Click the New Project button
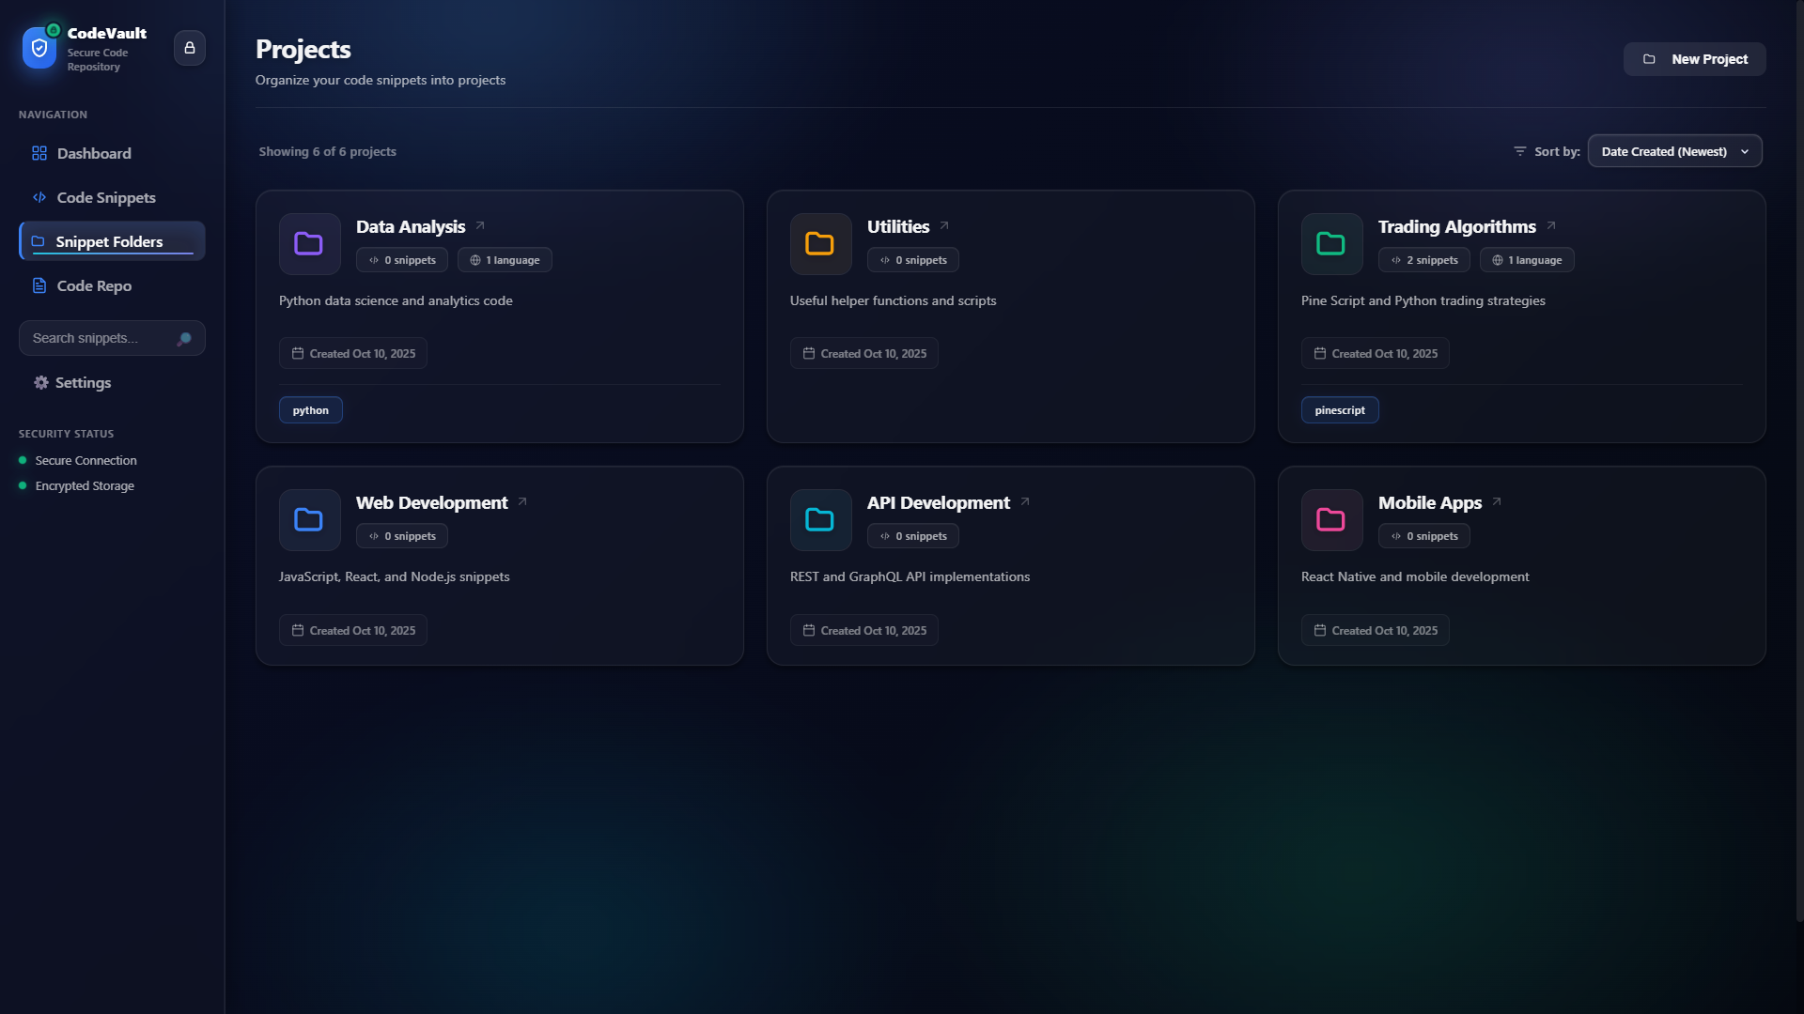 1694,58
